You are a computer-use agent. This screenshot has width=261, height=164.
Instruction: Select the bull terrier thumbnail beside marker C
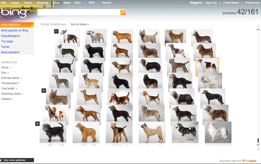[69, 36]
